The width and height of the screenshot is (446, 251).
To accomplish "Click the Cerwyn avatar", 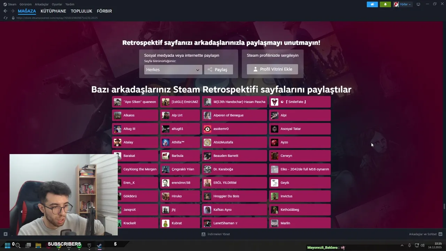I will point(275,156).
